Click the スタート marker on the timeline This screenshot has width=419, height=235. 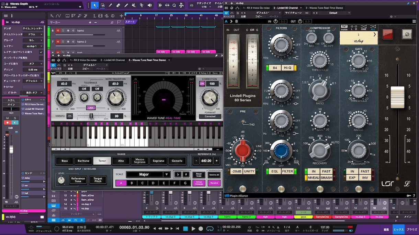[130, 22]
